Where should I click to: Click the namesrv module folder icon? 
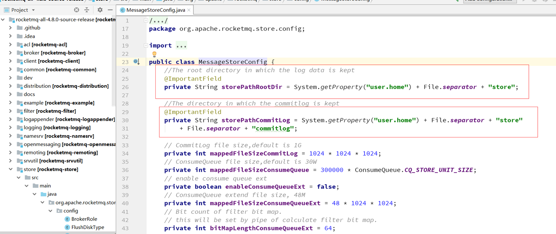(19, 136)
